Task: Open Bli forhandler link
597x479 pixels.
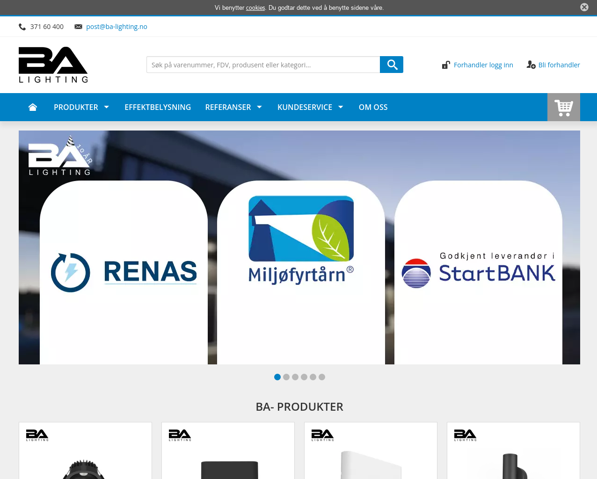Action: 559,65
